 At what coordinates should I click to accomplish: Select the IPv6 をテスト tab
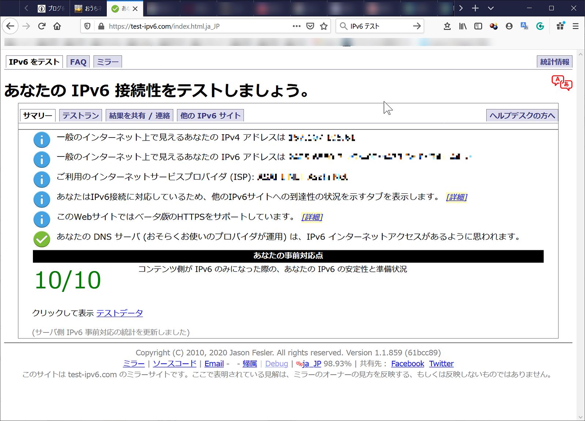click(34, 62)
